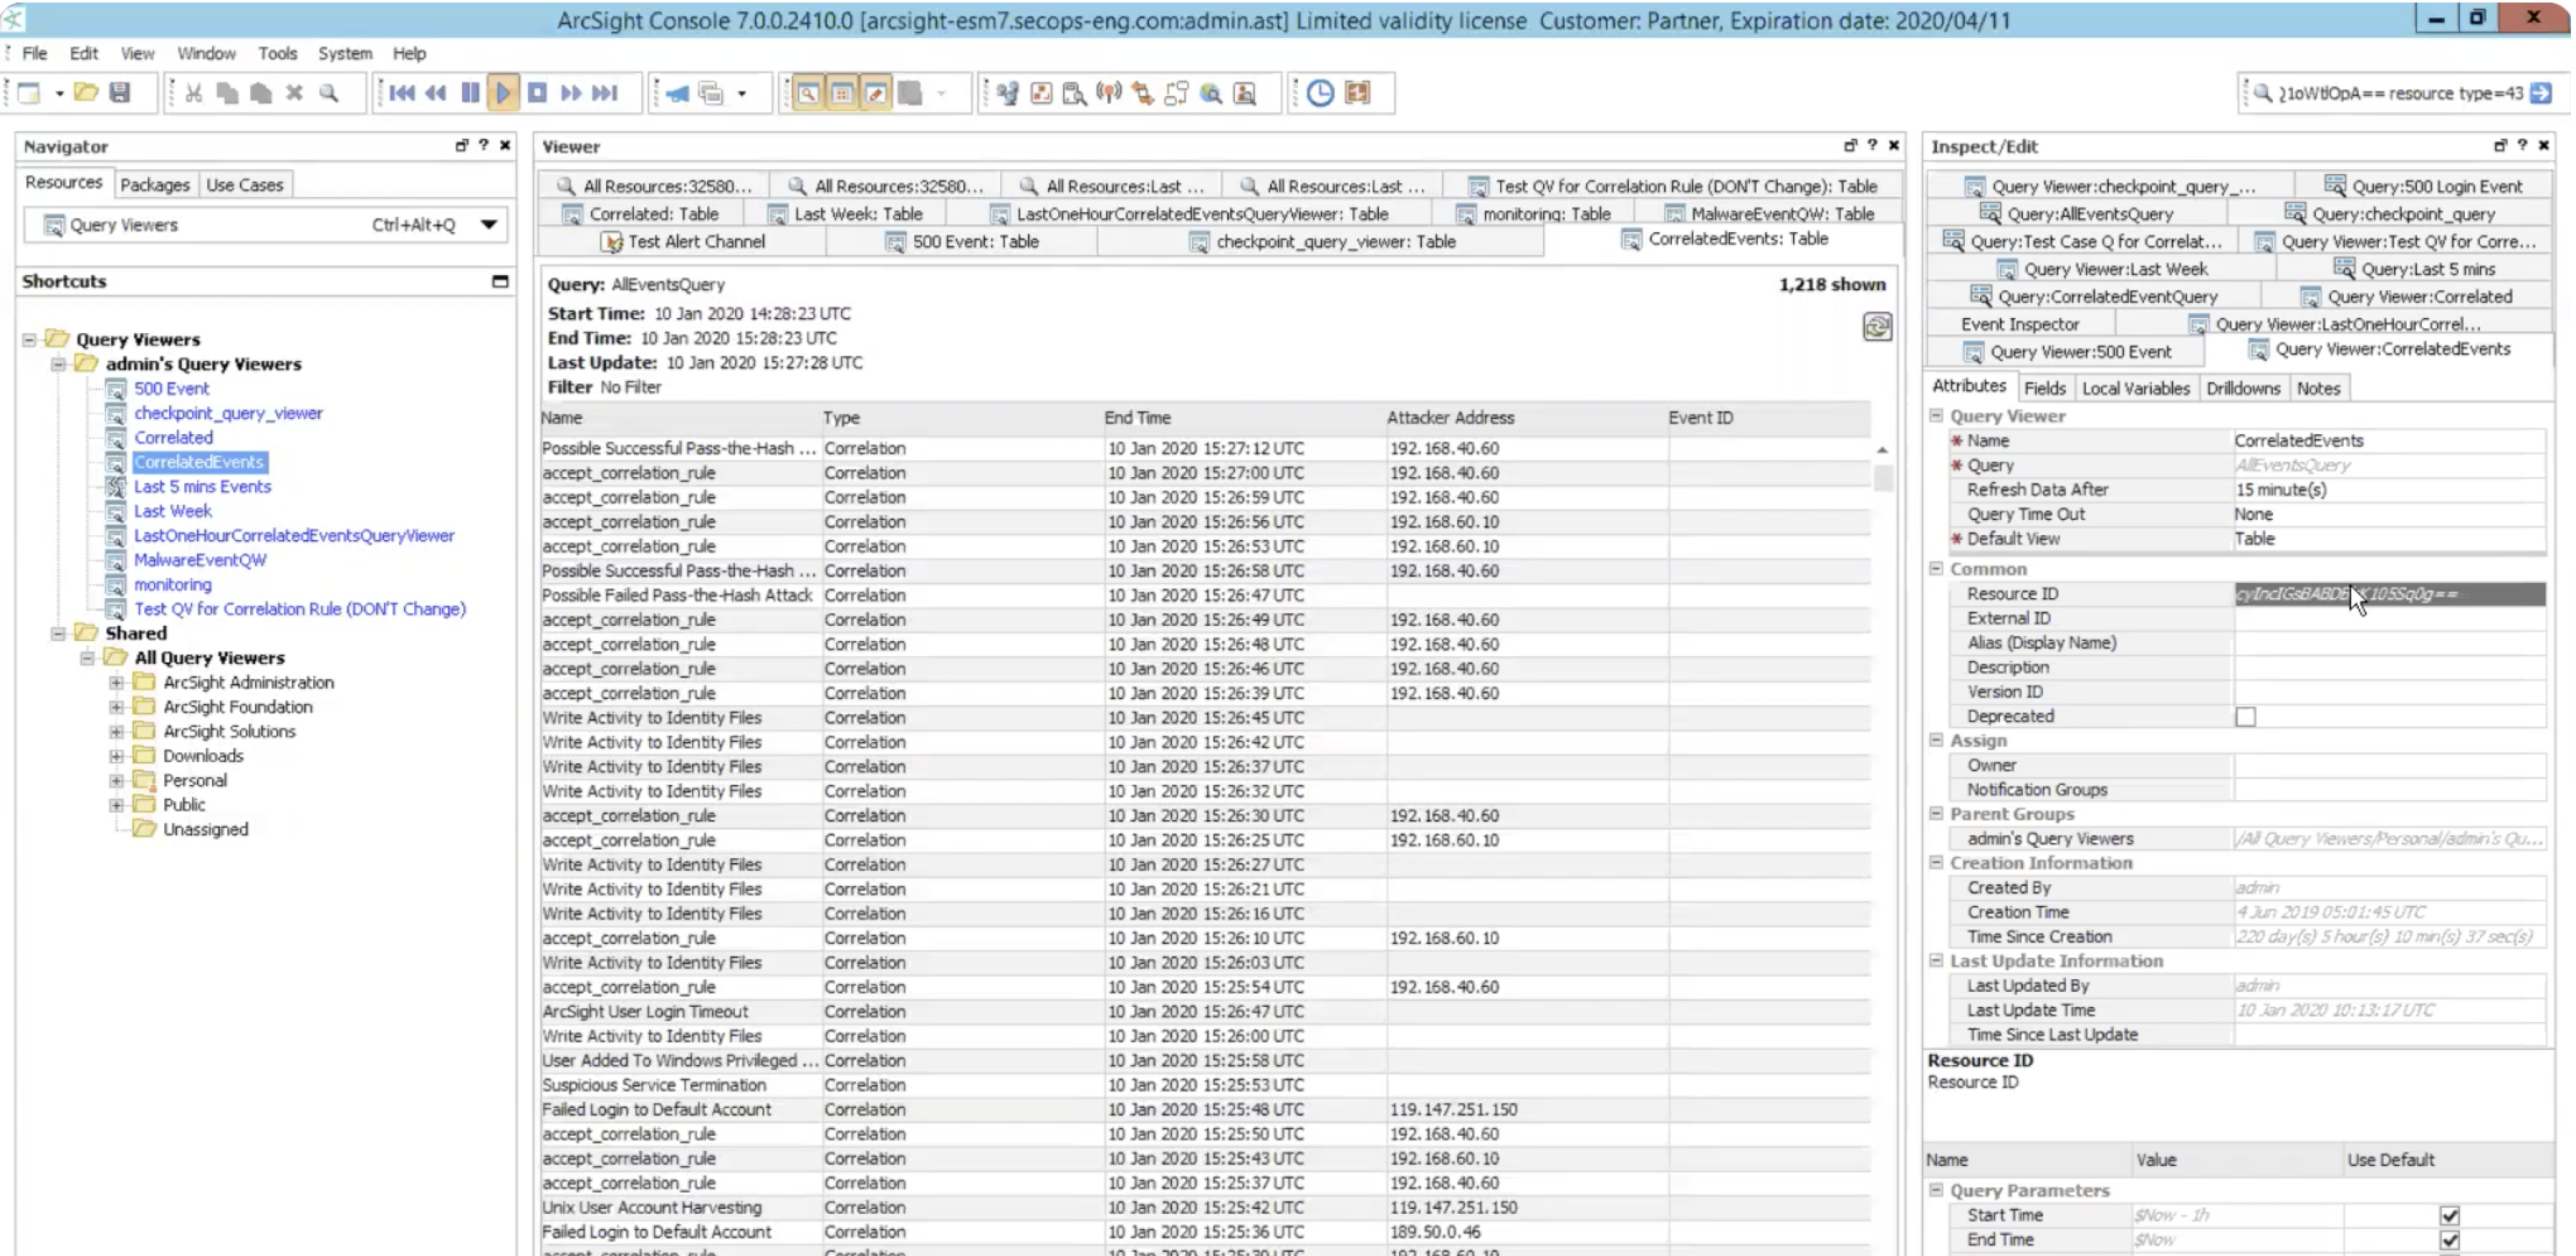Click the megaphone announcement toolbar icon
2576x1256 pixels.
677,93
